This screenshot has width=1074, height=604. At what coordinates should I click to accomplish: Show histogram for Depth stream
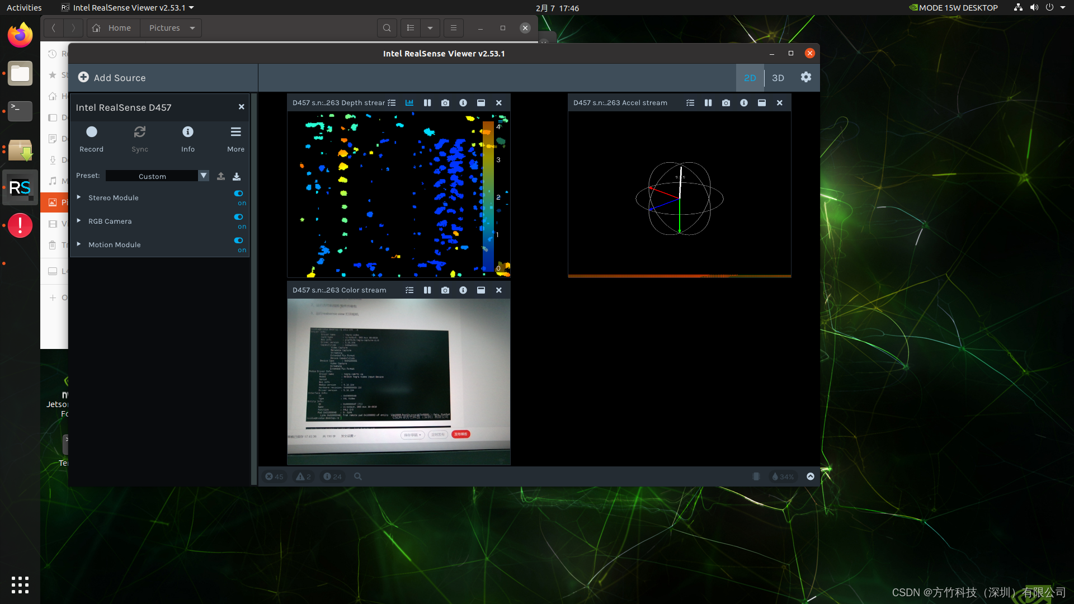(x=409, y=103)
